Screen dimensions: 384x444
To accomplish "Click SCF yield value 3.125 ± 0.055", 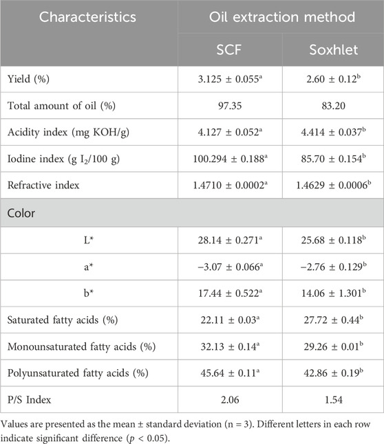I will point(230,79).
